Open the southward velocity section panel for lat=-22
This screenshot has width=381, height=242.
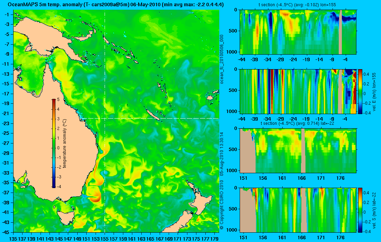coord(298,210)
